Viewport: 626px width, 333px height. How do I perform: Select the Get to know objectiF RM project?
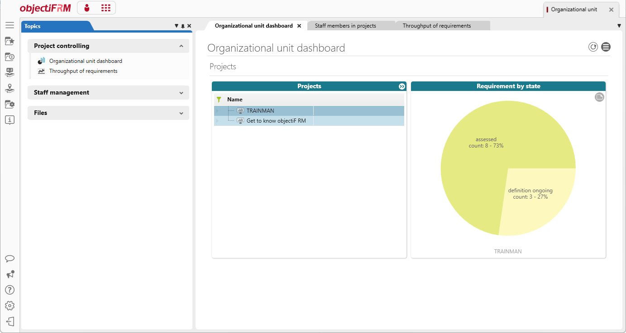(x=276, y=121)
